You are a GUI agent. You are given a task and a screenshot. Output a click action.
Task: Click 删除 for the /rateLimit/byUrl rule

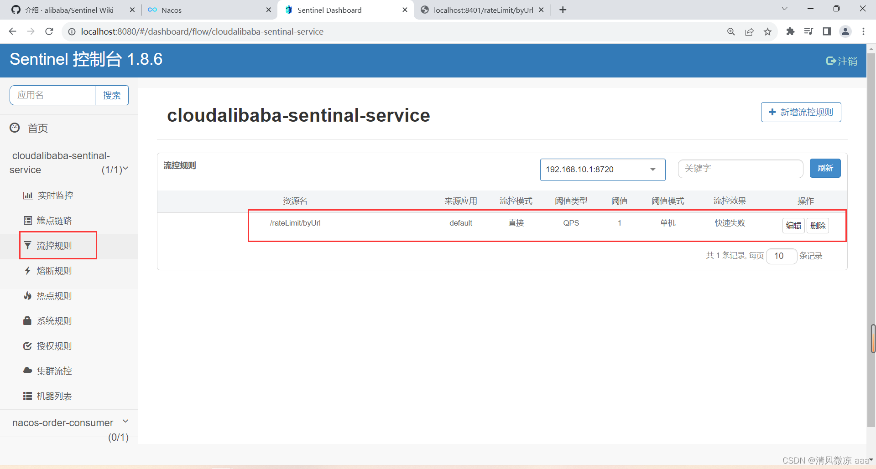pos(818,226)
